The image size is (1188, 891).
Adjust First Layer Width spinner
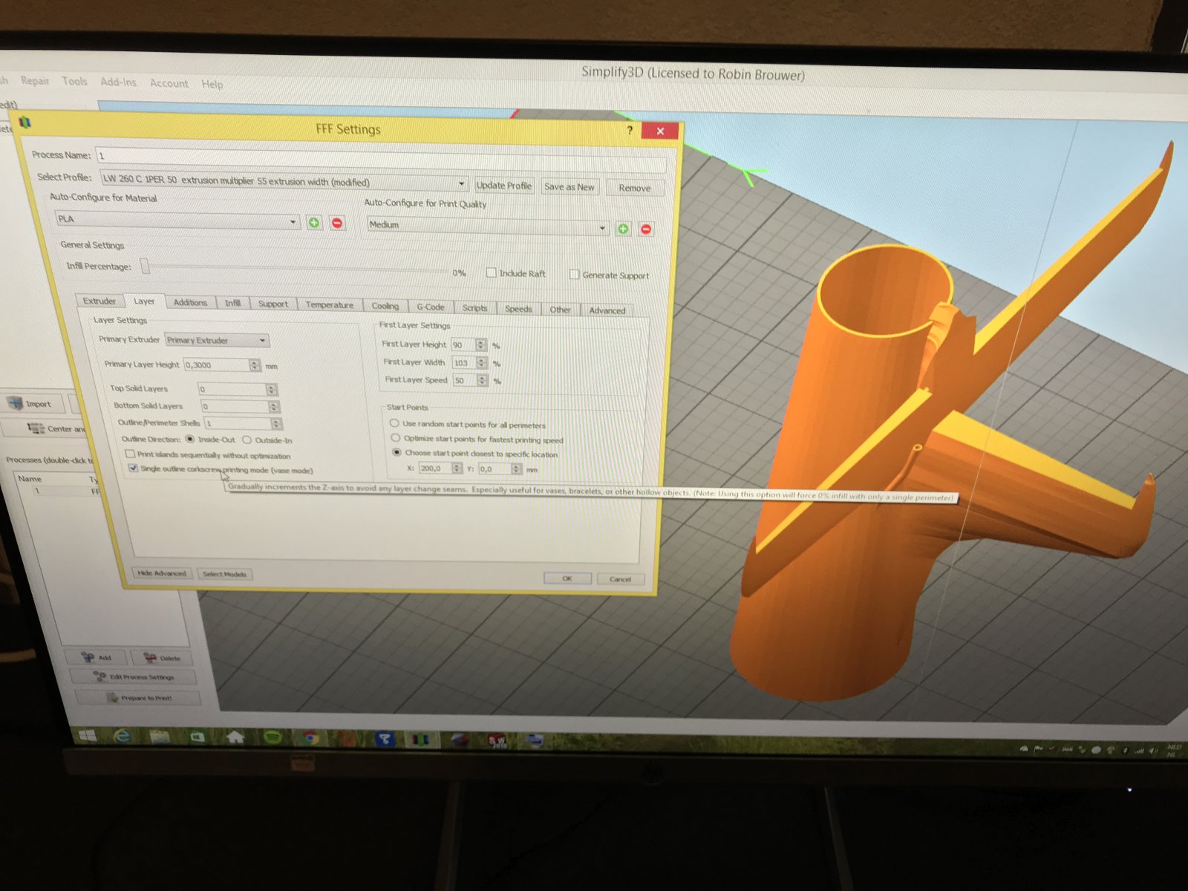pos(482,362)
